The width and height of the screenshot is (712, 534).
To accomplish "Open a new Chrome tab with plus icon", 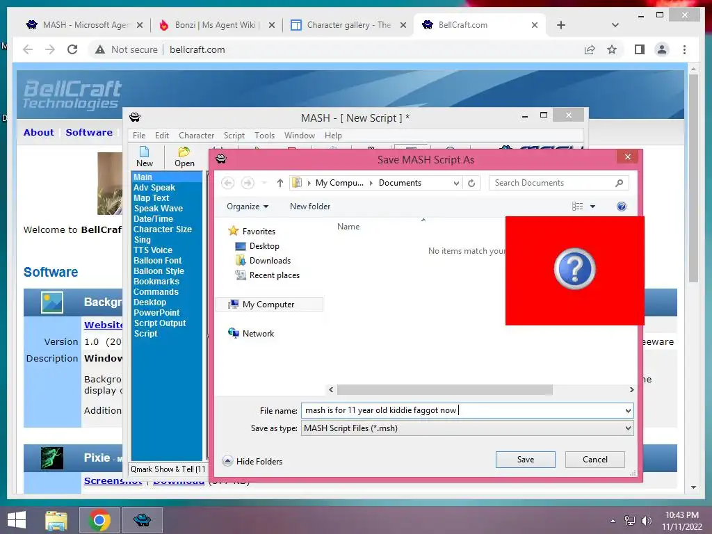I will (x=561, y=25).
